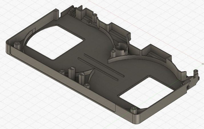Select the screw post at far-left corner
Viewport: 204px width, 129px height.
point(17,44)
